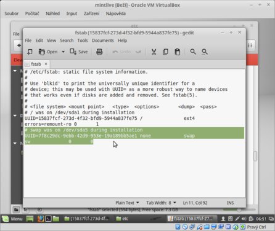
Task: Click the Find and Replace icon
Action: coord(205,52)
